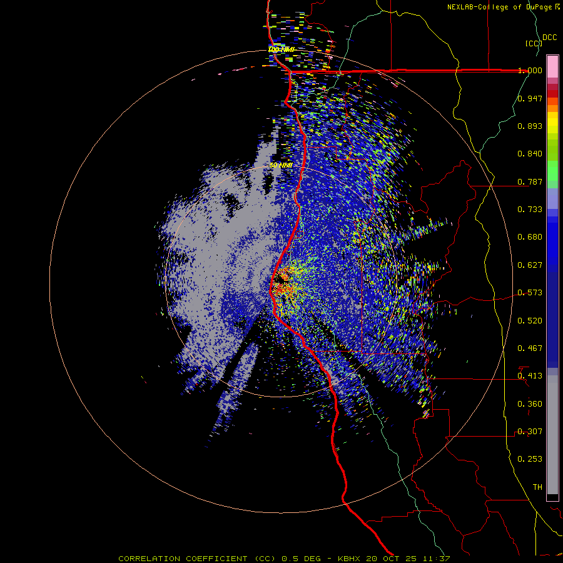Pick the pink swatch atop the color bar

click(x=552, y=67)
